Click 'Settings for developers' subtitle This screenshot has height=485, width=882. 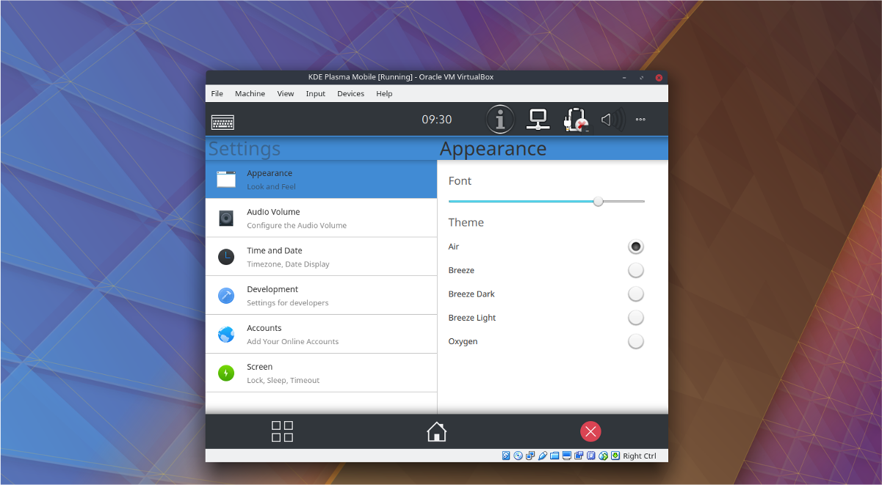tap(288, 303)
